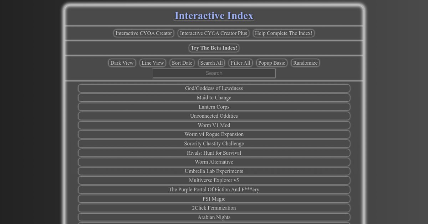
Task: Toggle Sort Date ordering
Action: [182, 63]
